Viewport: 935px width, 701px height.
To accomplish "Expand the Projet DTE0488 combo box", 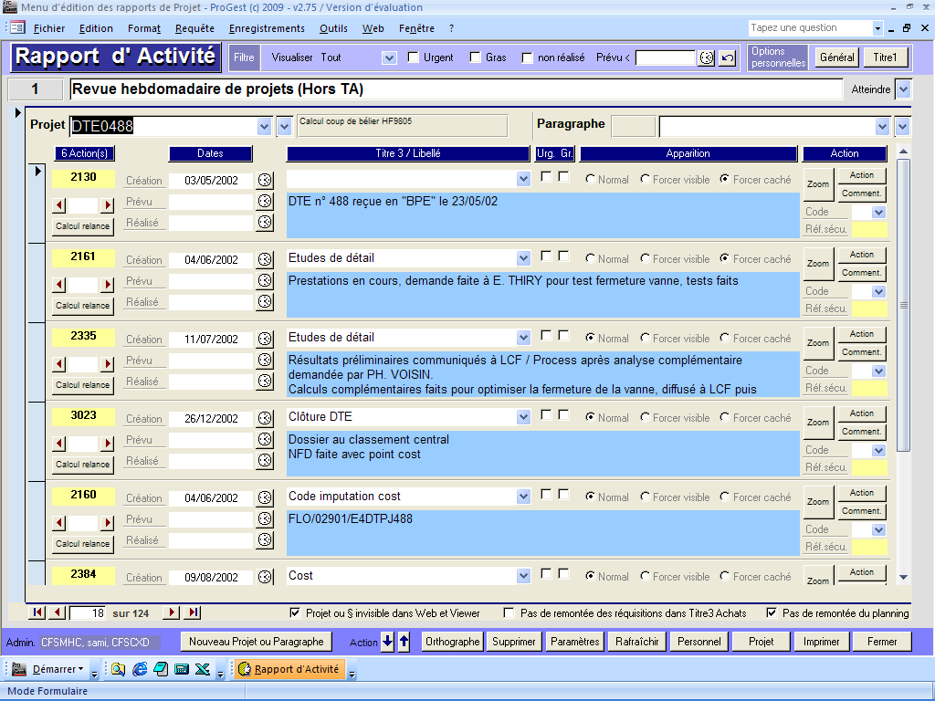I will (264, 126).
